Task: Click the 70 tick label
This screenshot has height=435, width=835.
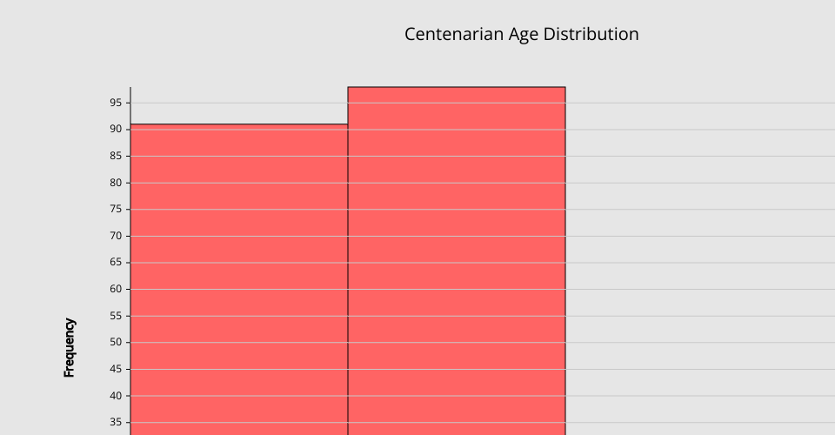Action: pyautogui.click(x=115, y=236)
